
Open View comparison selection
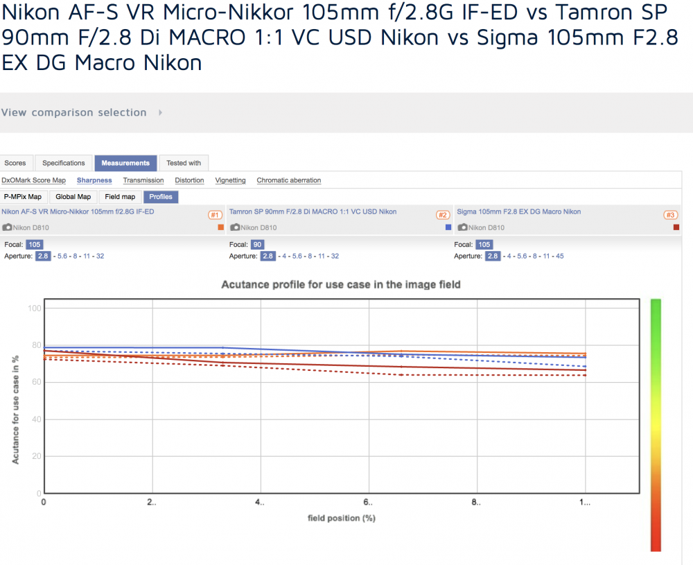point(74,113)
